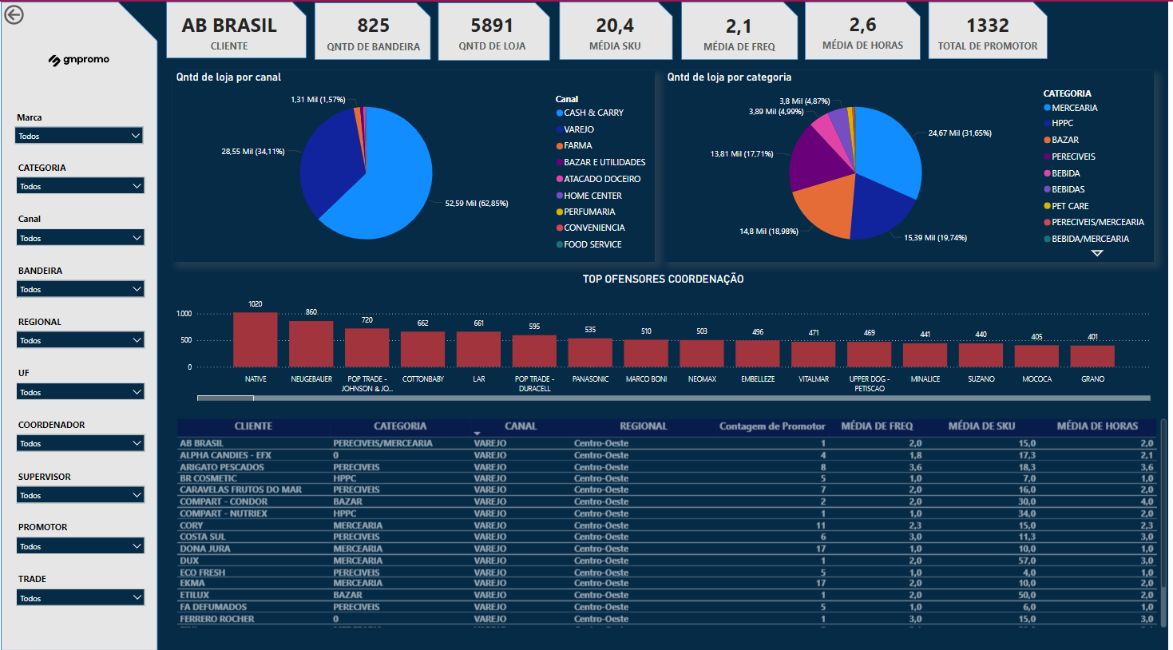The width and height of the screenshot is (1173, 650).
Task: Click the GRANO bar in chart
Action: [1092, 356]
